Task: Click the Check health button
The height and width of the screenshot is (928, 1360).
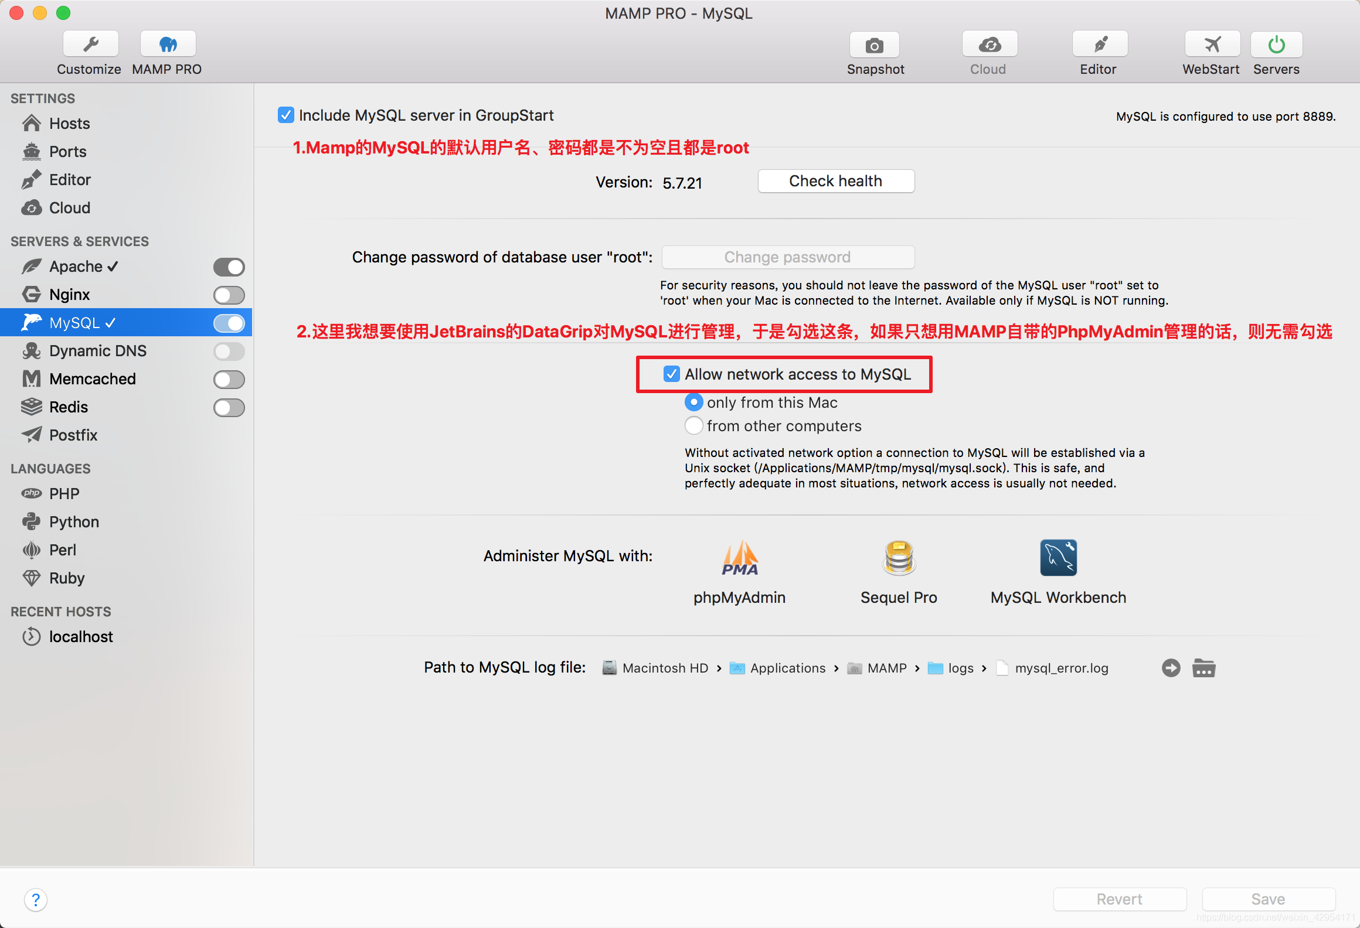Action: tap(836, 181)
